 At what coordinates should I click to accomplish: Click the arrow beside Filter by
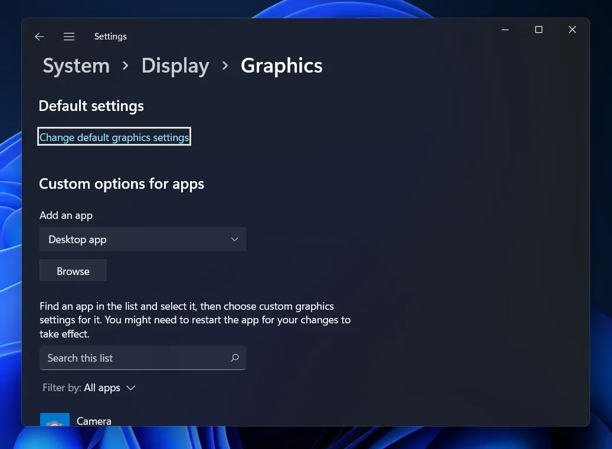pyautogui.click(x=130, y=388)
